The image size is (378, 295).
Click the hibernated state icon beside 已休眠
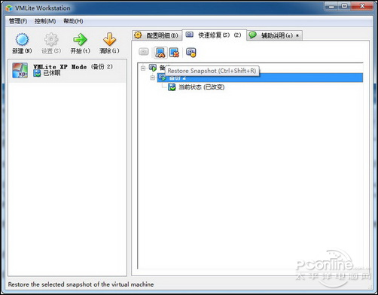click(x=37, y=73)
